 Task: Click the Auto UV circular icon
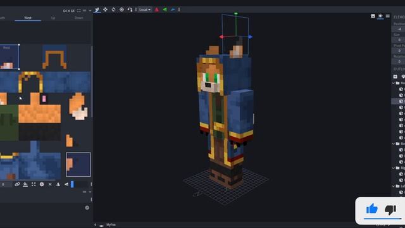[x=42, y=184]
